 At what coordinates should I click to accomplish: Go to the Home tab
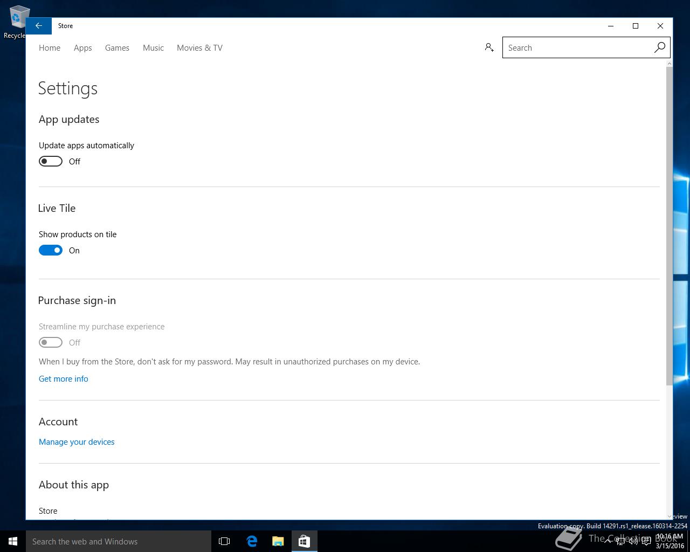pos(50,47)
